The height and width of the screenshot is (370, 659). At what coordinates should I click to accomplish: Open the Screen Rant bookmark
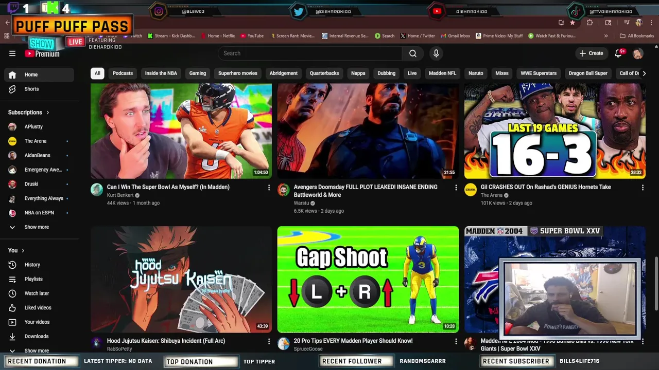292,36
